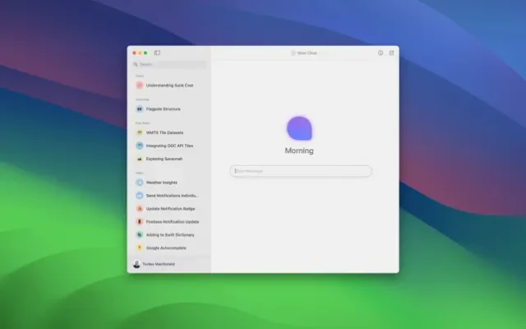Select the Flagpole Structure chat icon

[x=140, y=109]
